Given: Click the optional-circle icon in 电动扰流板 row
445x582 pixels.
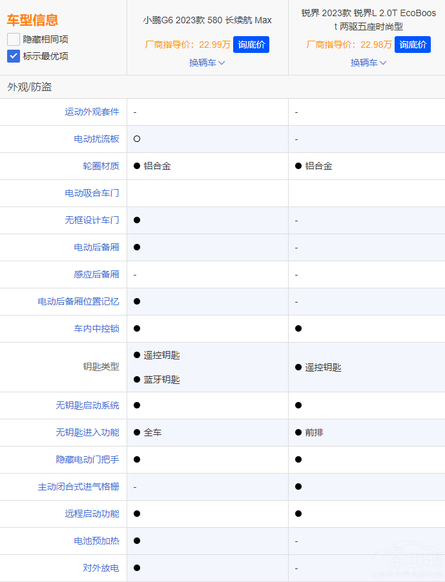Looking at the screenshot, I should (x=137, y=139).
